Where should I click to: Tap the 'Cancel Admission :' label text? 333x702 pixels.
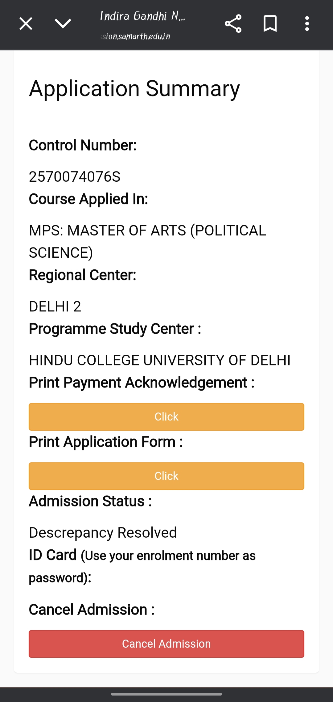pos(92,610)
